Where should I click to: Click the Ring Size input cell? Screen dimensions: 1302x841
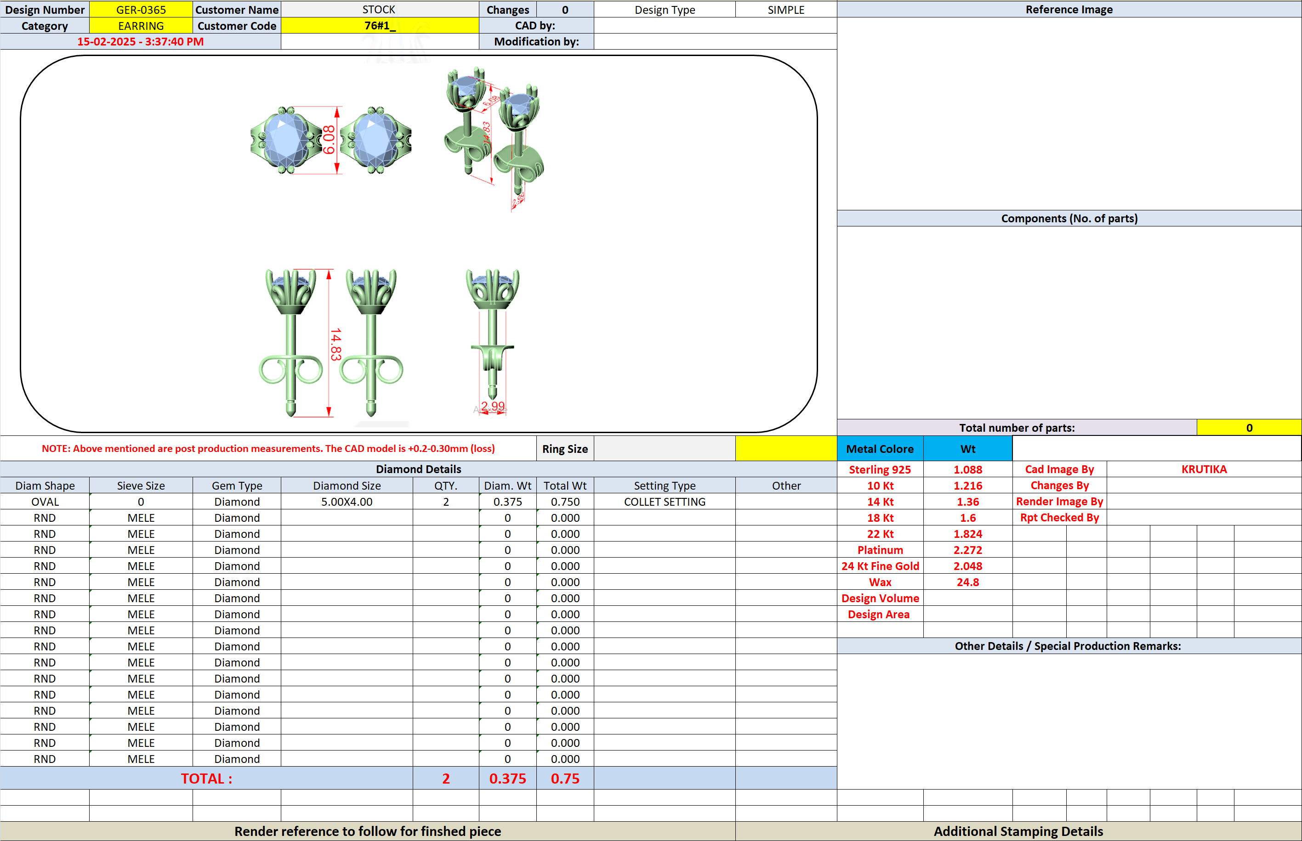[665, 448]
